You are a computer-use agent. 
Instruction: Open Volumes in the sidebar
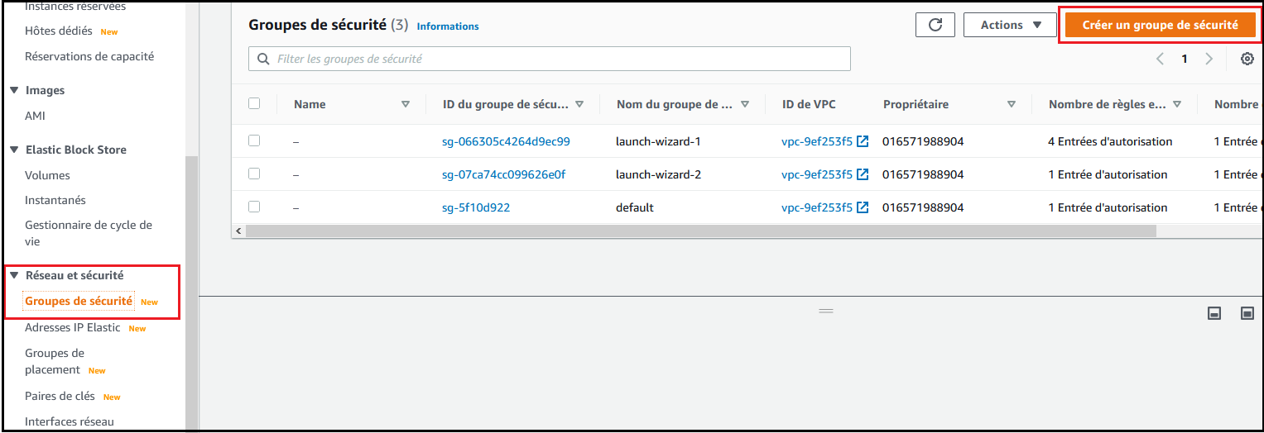pos(47,175)
